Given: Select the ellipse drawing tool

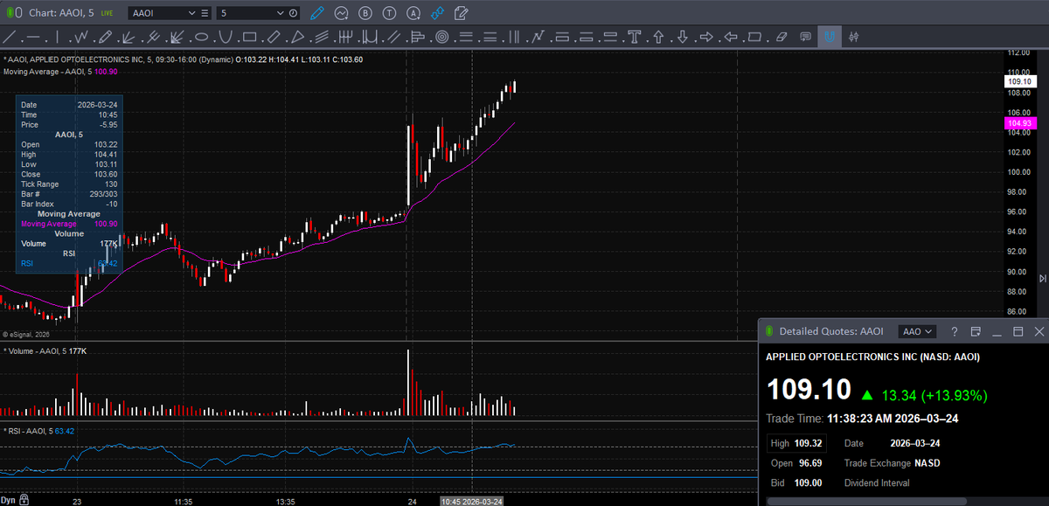Looking at the screenshot, I should 201,37.
